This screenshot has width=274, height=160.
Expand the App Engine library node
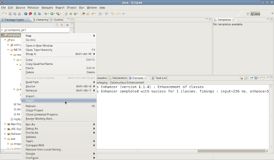(x=5, y=124)
